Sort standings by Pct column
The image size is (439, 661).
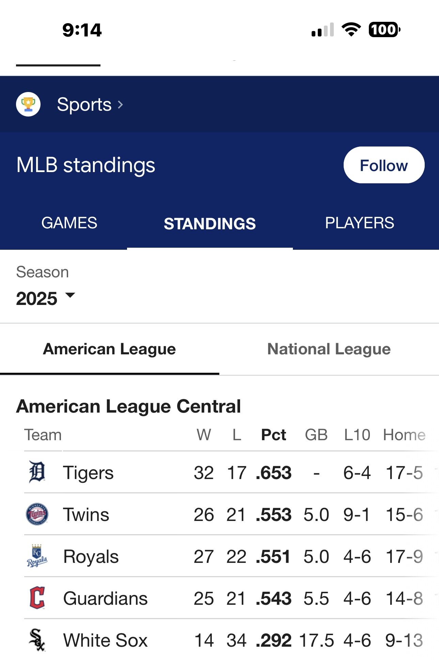click(273, 435)
